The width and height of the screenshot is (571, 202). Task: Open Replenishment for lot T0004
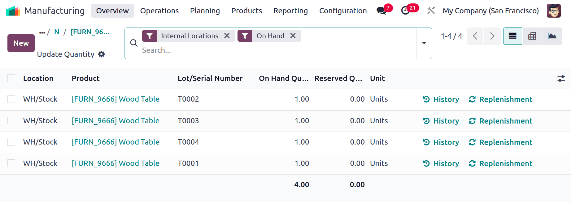tap(500, 142)
